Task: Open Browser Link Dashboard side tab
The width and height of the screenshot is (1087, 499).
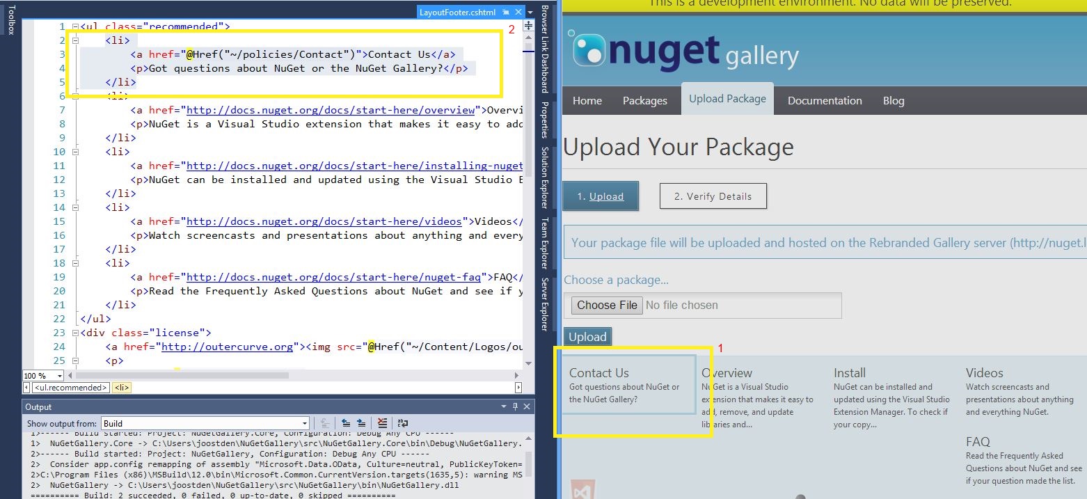Action: click(546, 49)
